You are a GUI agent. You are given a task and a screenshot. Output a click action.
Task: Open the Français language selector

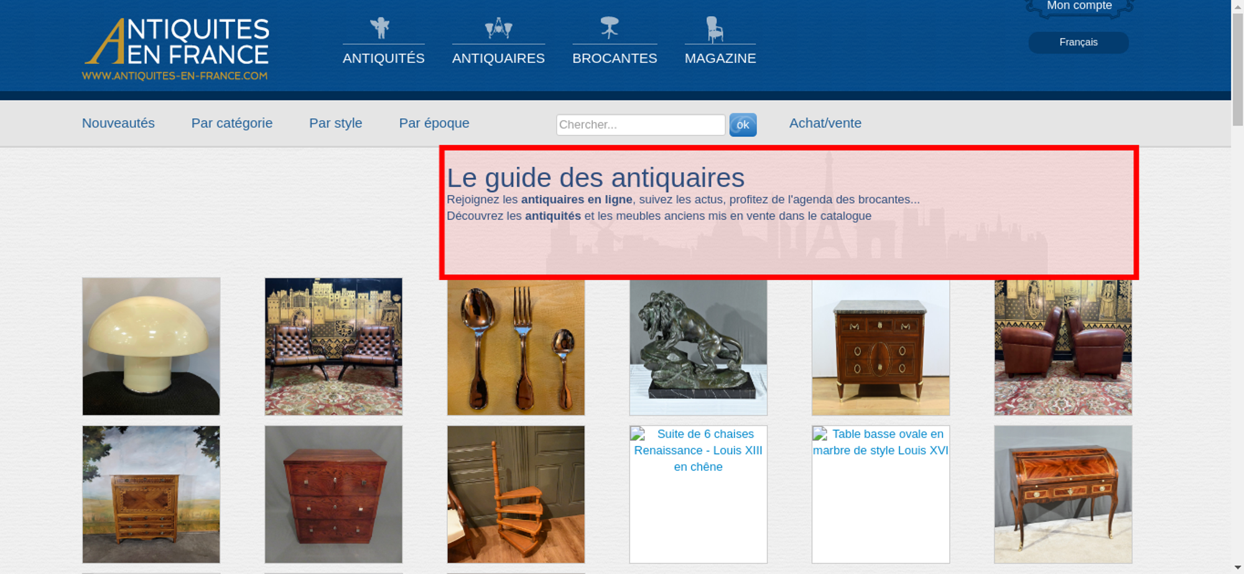1078,42
